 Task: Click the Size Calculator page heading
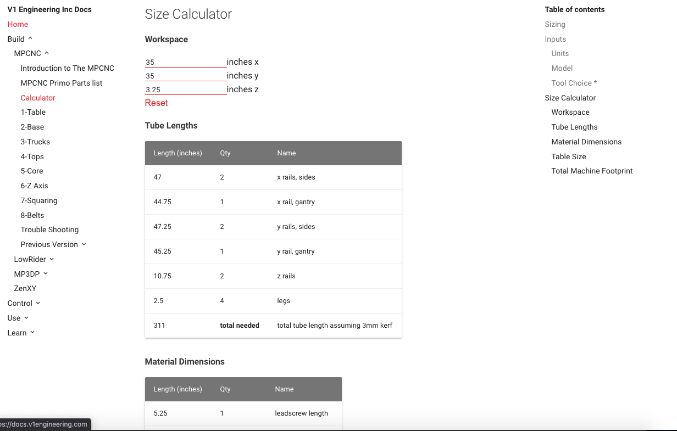tap(188, 14)
